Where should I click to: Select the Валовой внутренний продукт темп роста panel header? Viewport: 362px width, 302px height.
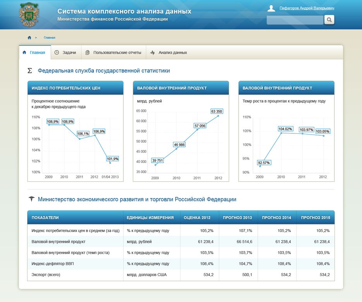[286, 88]
